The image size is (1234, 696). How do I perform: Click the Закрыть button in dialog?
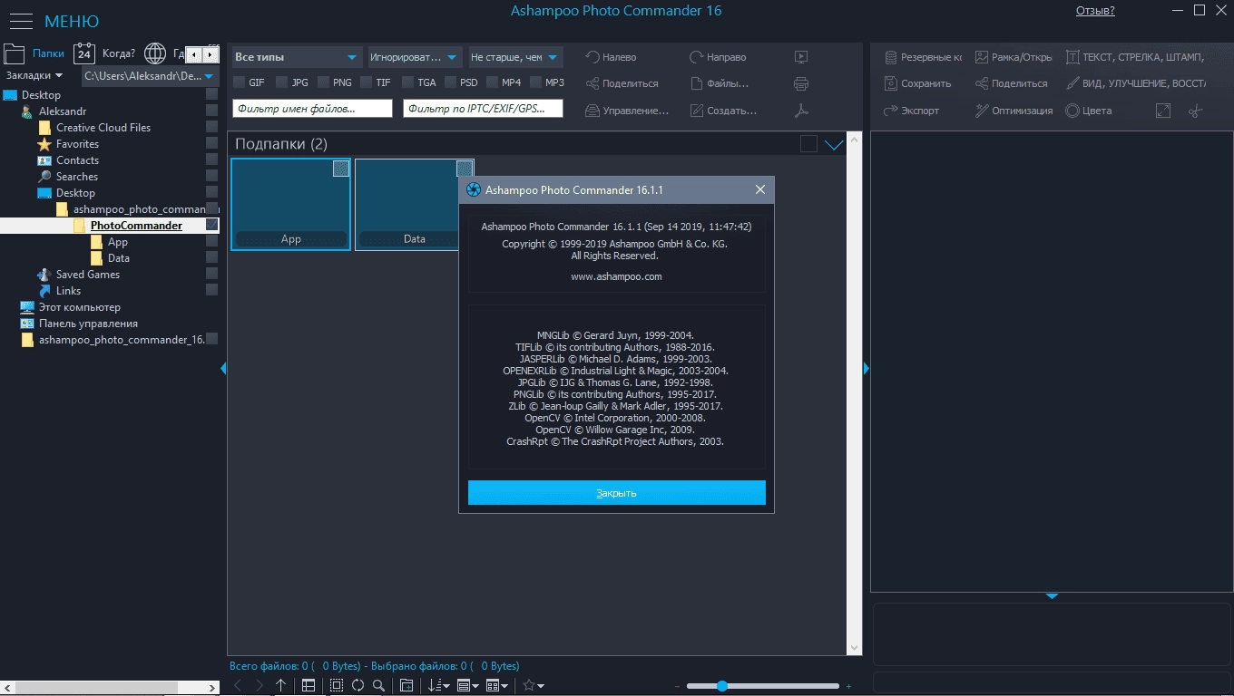pos(617,493)
